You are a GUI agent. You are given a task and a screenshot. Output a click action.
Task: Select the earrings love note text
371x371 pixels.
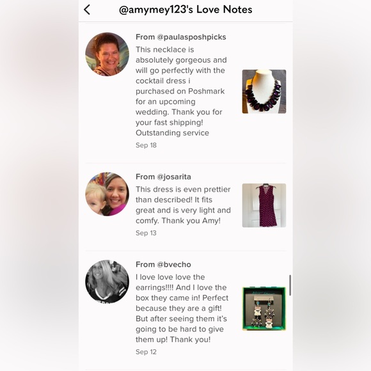pyautogui.click(x=182, y=308)
